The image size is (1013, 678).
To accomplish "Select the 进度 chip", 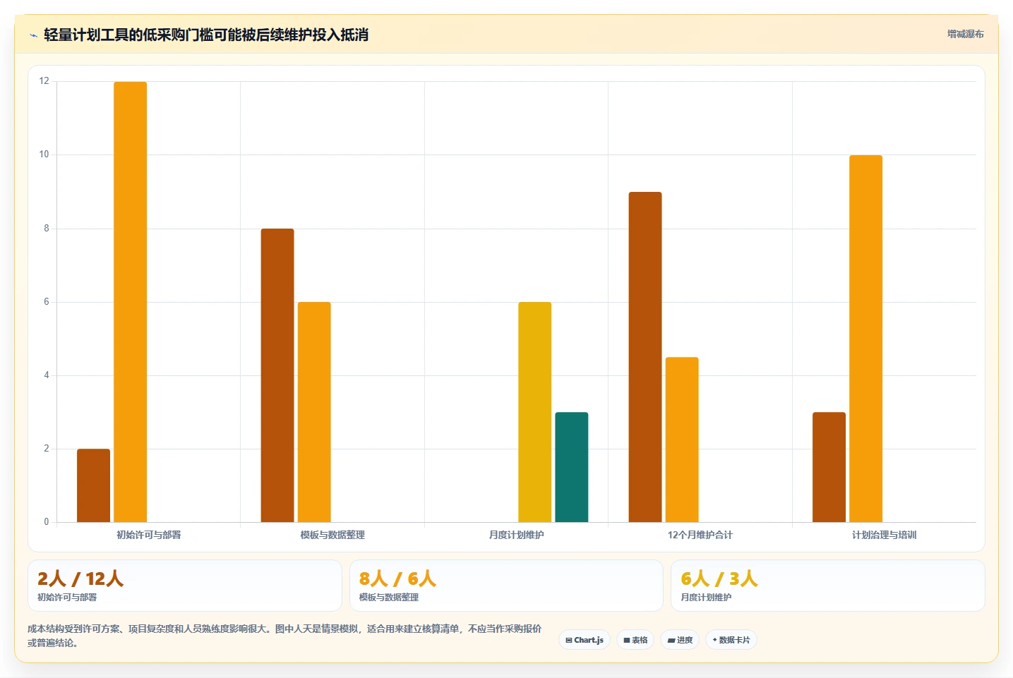I will 680,640.
